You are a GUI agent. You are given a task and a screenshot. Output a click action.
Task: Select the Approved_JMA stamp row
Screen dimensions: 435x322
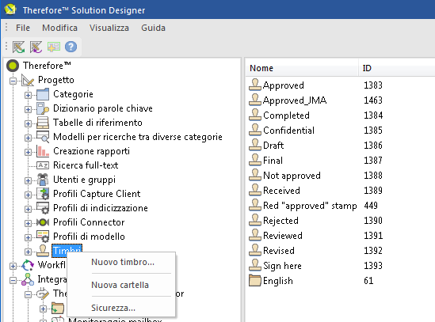295,100
